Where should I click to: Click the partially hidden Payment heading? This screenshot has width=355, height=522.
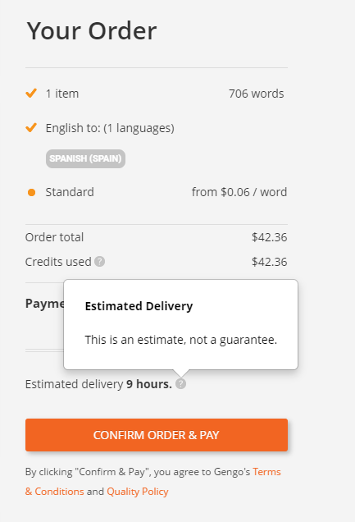coord(44,304)
